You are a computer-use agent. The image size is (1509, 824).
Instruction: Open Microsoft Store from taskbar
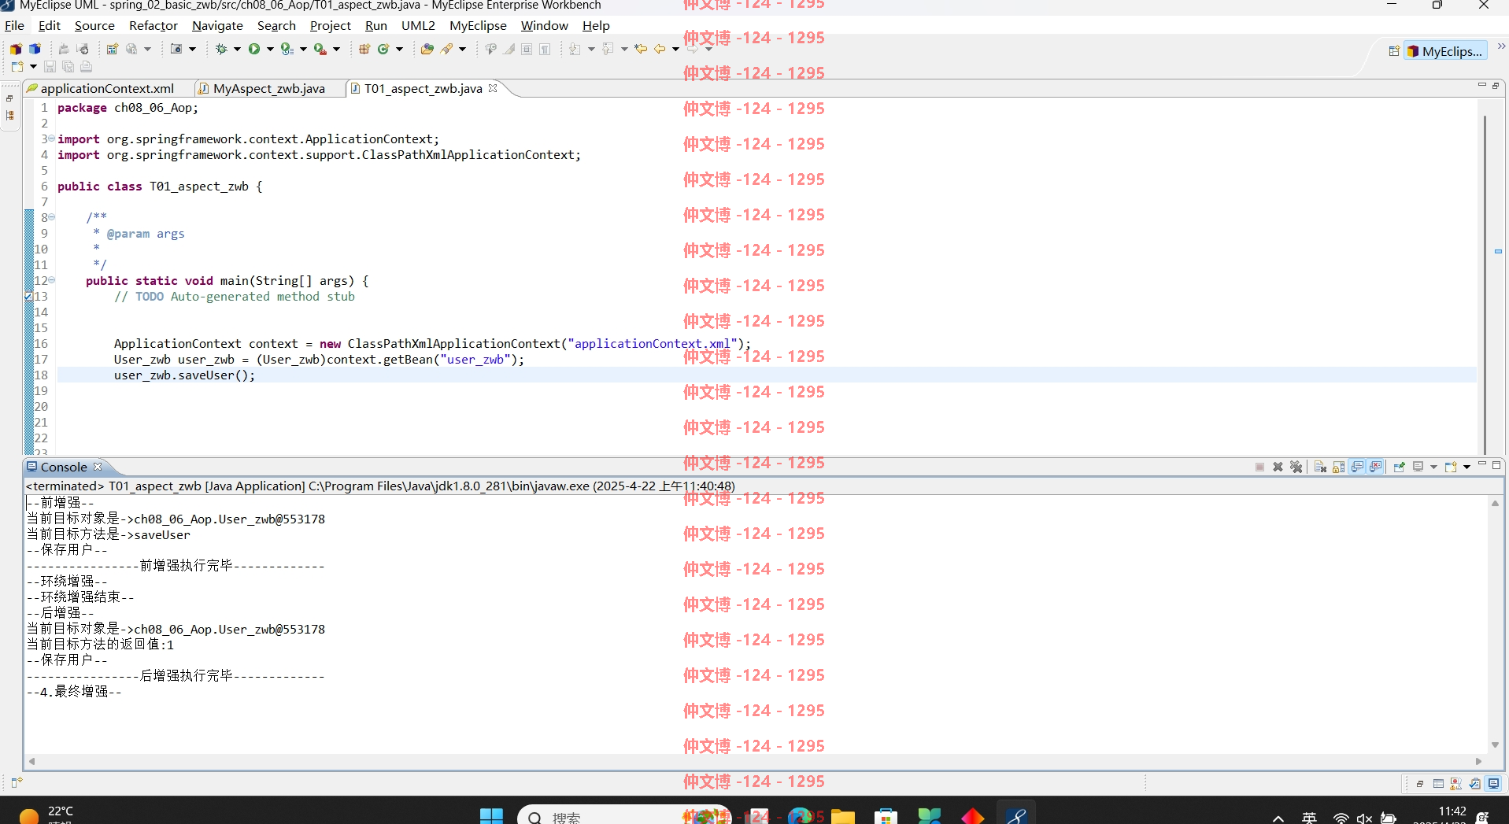886,816
